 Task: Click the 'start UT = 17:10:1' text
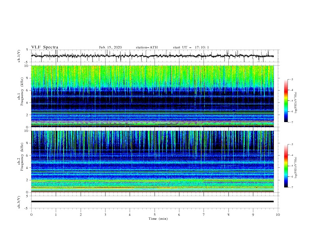pos(191,47)
